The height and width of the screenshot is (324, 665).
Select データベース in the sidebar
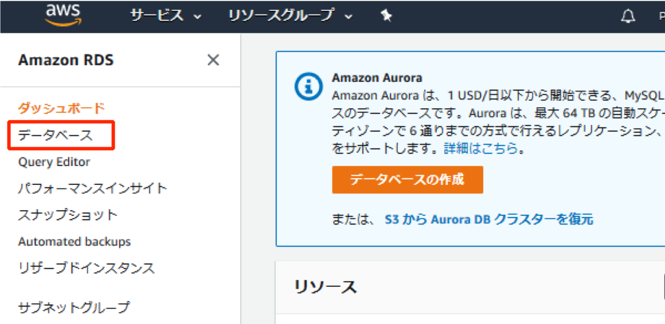[55, 136]
